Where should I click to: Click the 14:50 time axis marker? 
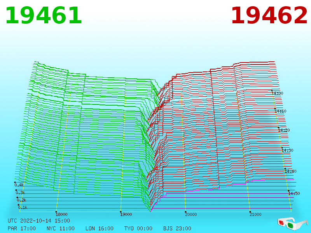(294, 193)
